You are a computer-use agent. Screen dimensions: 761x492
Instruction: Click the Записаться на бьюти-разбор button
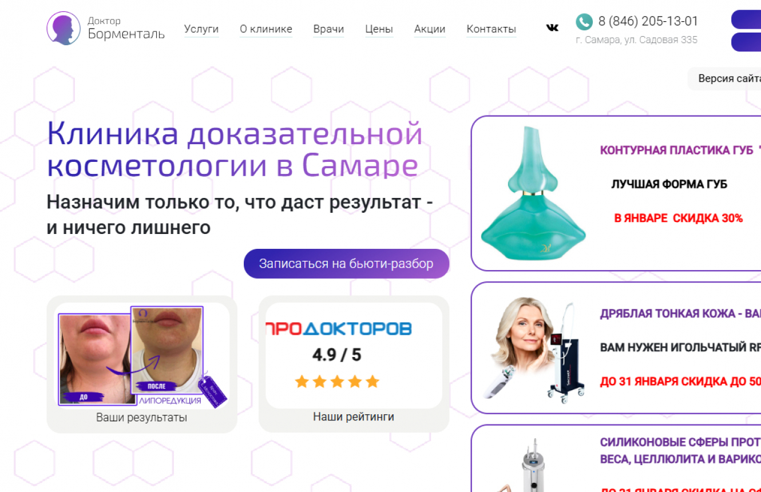(346, 264)
